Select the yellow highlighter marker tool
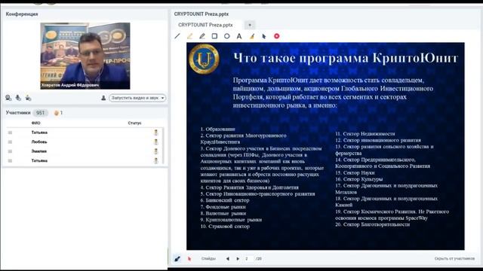The height and width of the screenshot is (271, 483). click(189, 36)
